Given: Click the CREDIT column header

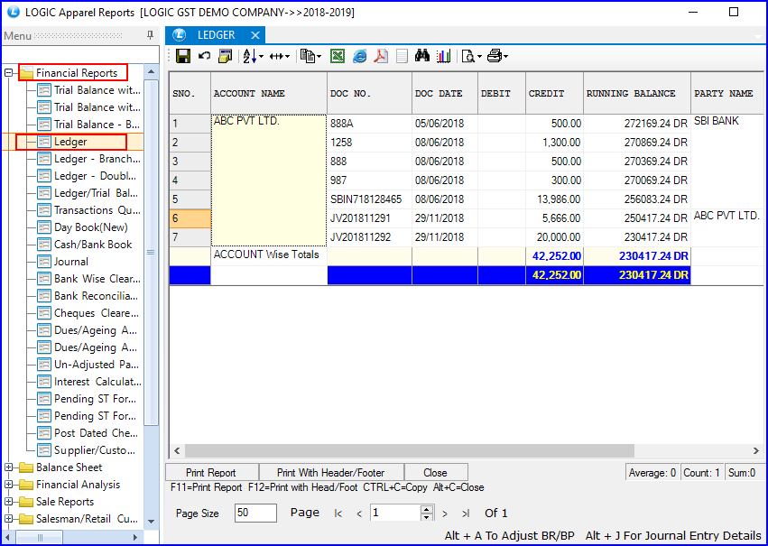Looking at the screenshot, I should click(x=554, y=93).
